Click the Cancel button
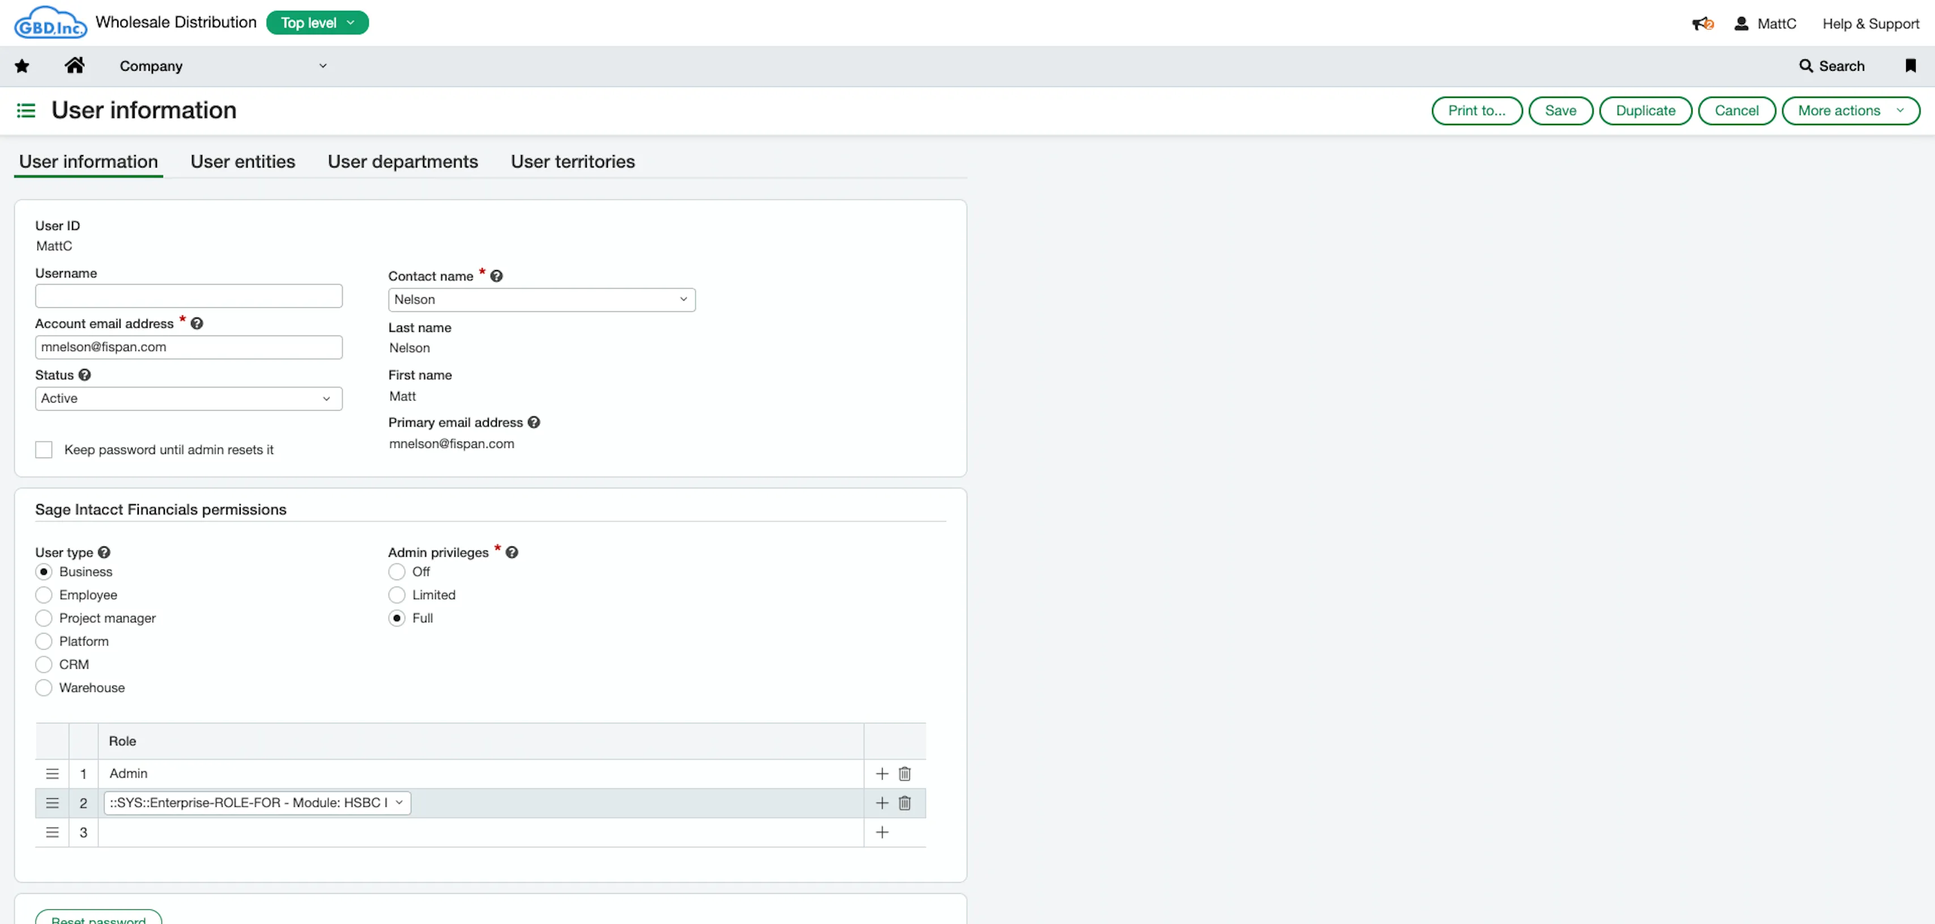 [x=1736, y=110]
